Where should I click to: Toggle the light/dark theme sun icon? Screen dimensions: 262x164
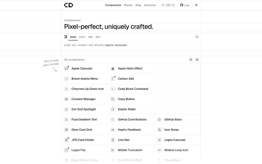[x=196, y=5]
